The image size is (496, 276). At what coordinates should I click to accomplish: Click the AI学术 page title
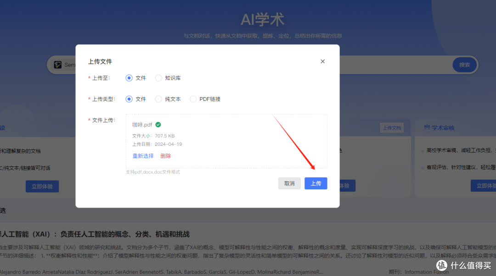pyautogui.click(x=262, y=20)
